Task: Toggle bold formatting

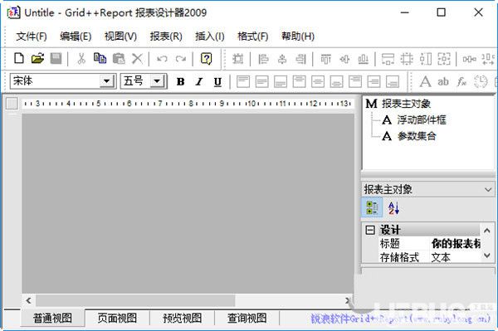Action: click(180, 82)
